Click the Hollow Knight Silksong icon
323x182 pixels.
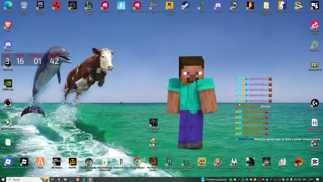(x=234, y=165)
